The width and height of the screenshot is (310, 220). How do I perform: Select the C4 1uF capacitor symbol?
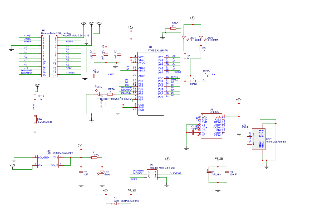click(94, 54)
